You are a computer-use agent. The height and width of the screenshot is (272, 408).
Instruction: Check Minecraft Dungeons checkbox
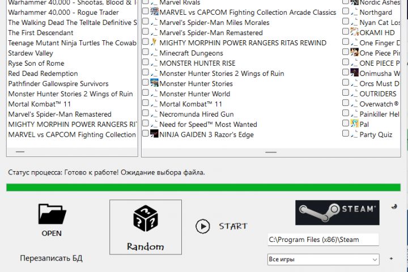pyautogui.click(x=146, y=52)
